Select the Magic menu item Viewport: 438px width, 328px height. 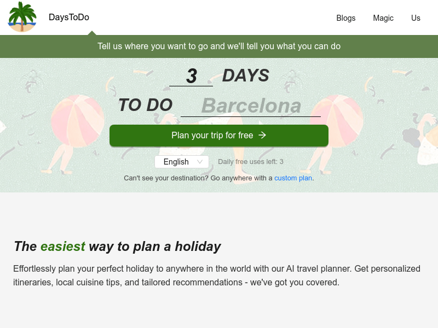(383, 18)
